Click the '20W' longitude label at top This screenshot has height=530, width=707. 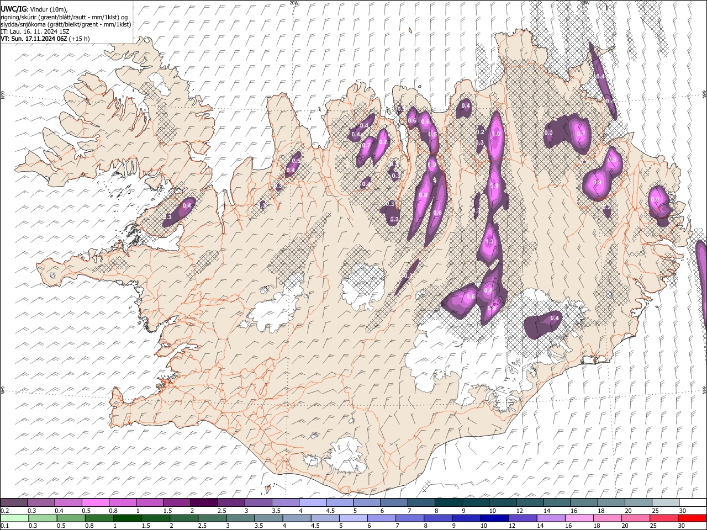click(294, 3)
